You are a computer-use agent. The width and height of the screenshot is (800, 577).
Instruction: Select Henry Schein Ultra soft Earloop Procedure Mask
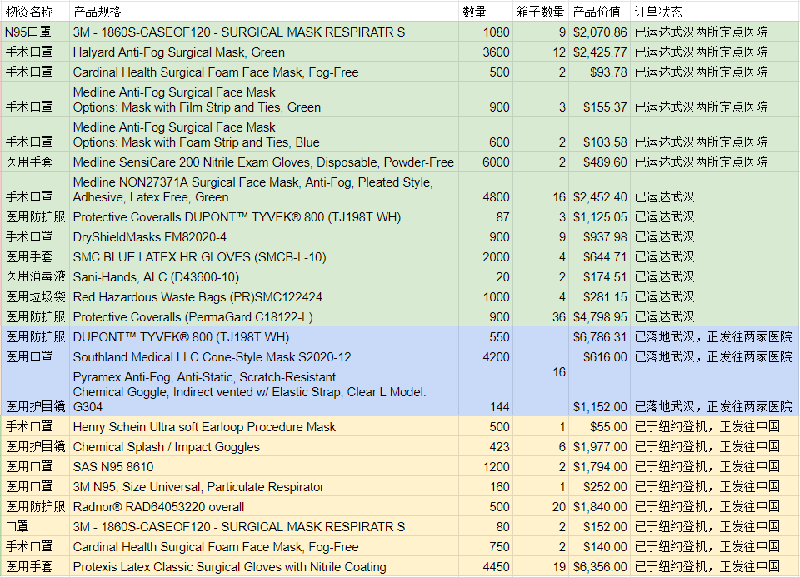point(264,426)
